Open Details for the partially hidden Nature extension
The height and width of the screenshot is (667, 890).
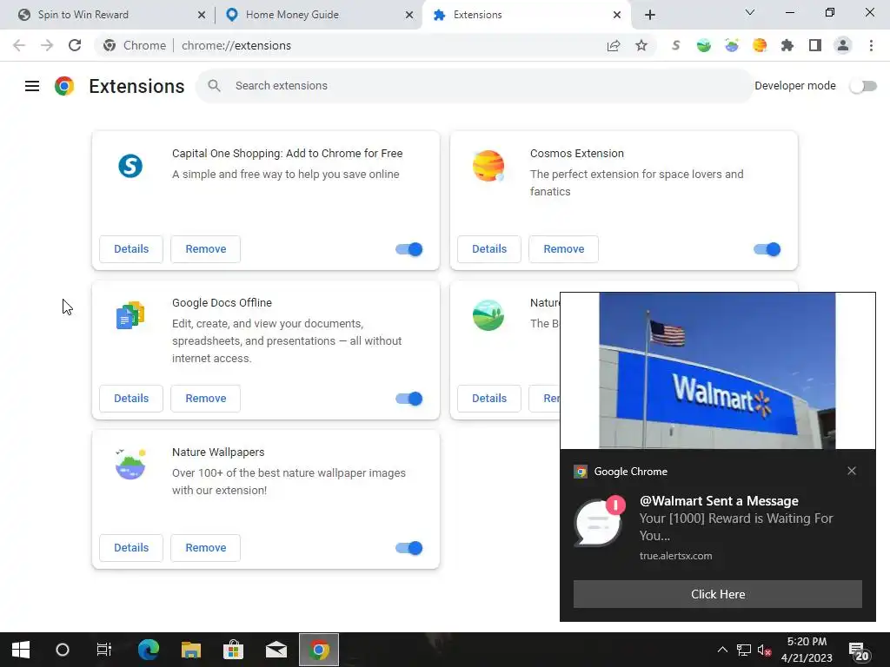(489, 399)
